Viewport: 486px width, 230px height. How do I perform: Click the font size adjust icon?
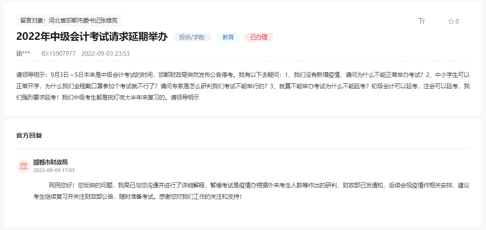(422, 21)
